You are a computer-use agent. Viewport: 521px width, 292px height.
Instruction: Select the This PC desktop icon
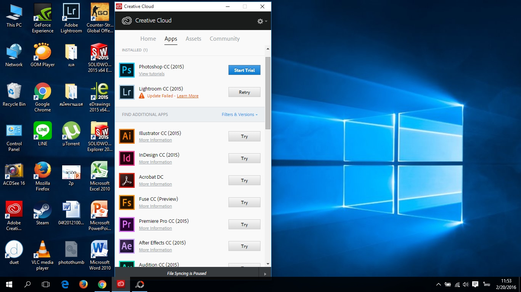[14, 16]
